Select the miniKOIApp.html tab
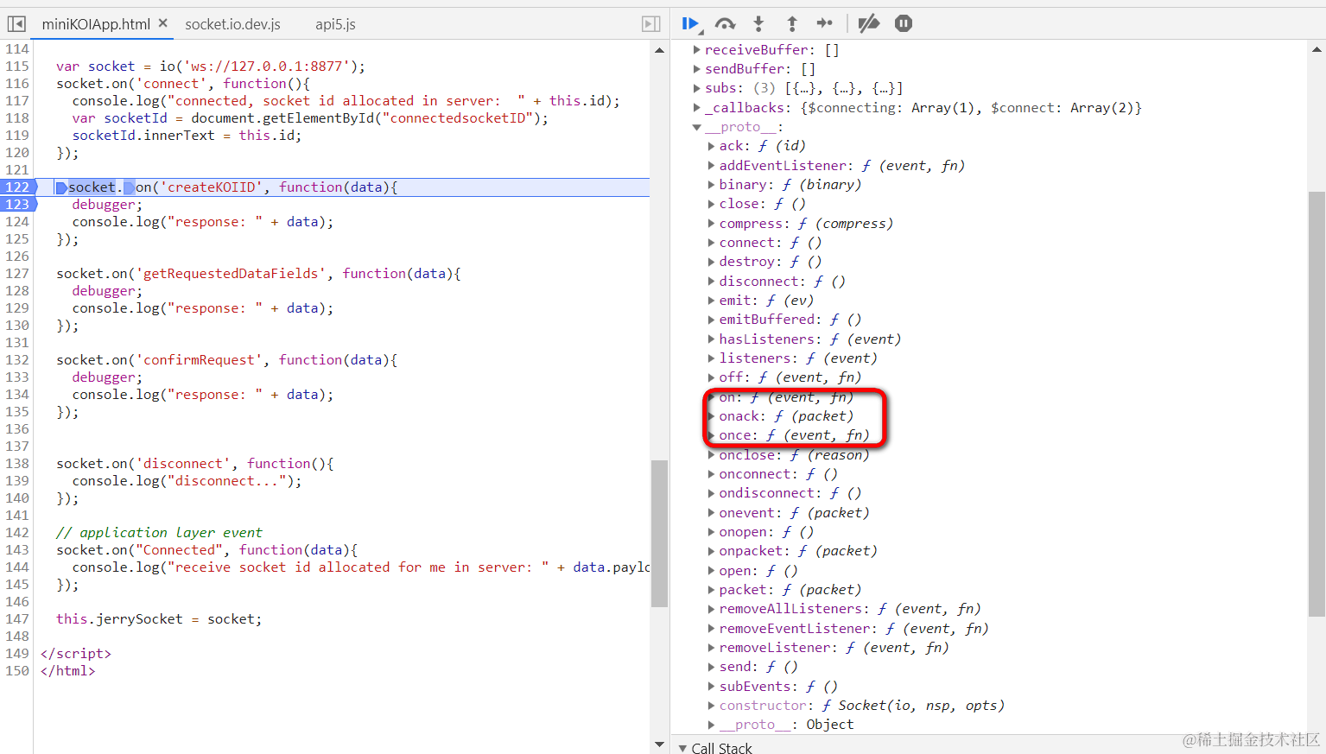The image size is (1326, 754). click(96, 24)
